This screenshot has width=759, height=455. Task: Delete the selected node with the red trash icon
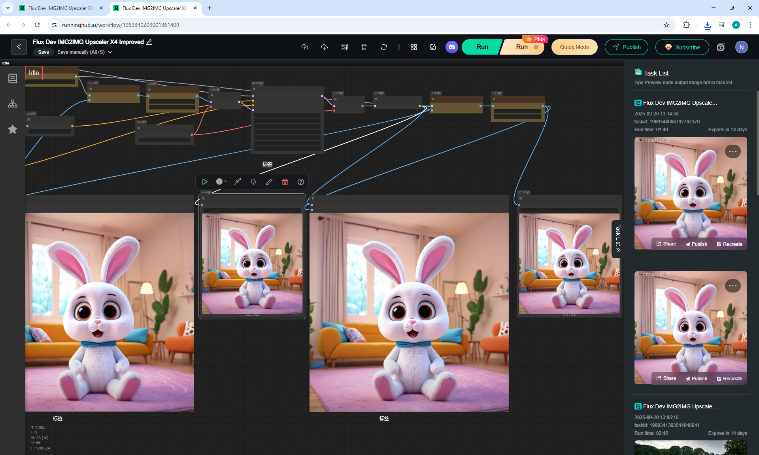pyautogui.click(x=285, y=182)
